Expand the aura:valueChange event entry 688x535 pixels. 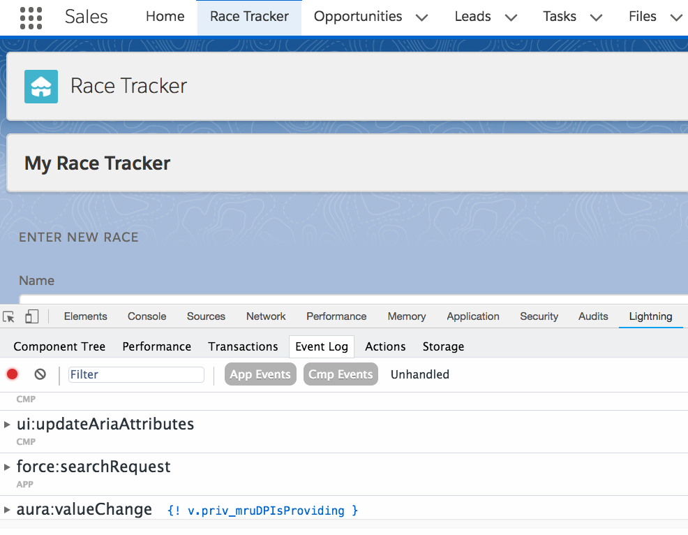click(x=8, y=510)
